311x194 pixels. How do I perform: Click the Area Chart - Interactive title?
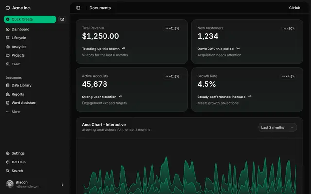click(104, 125)
